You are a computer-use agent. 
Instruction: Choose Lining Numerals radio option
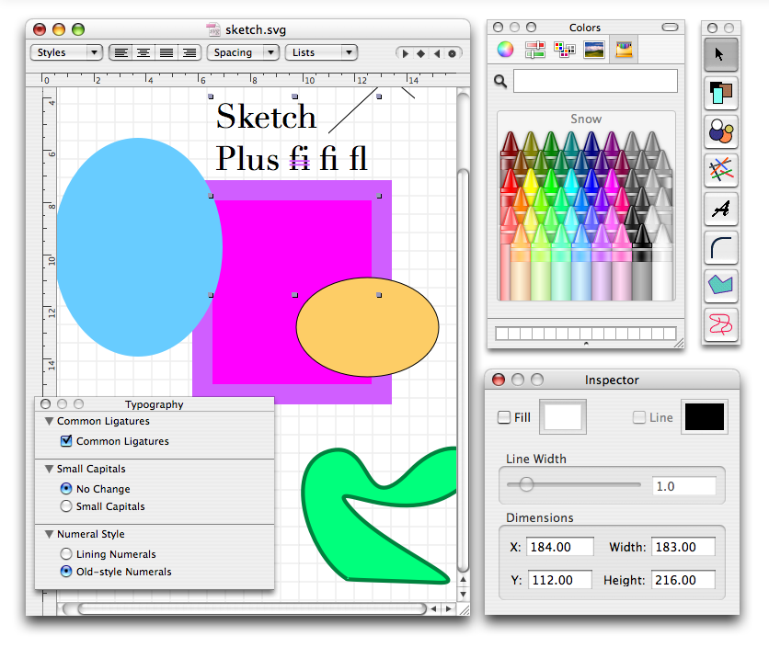coord(65,554)
